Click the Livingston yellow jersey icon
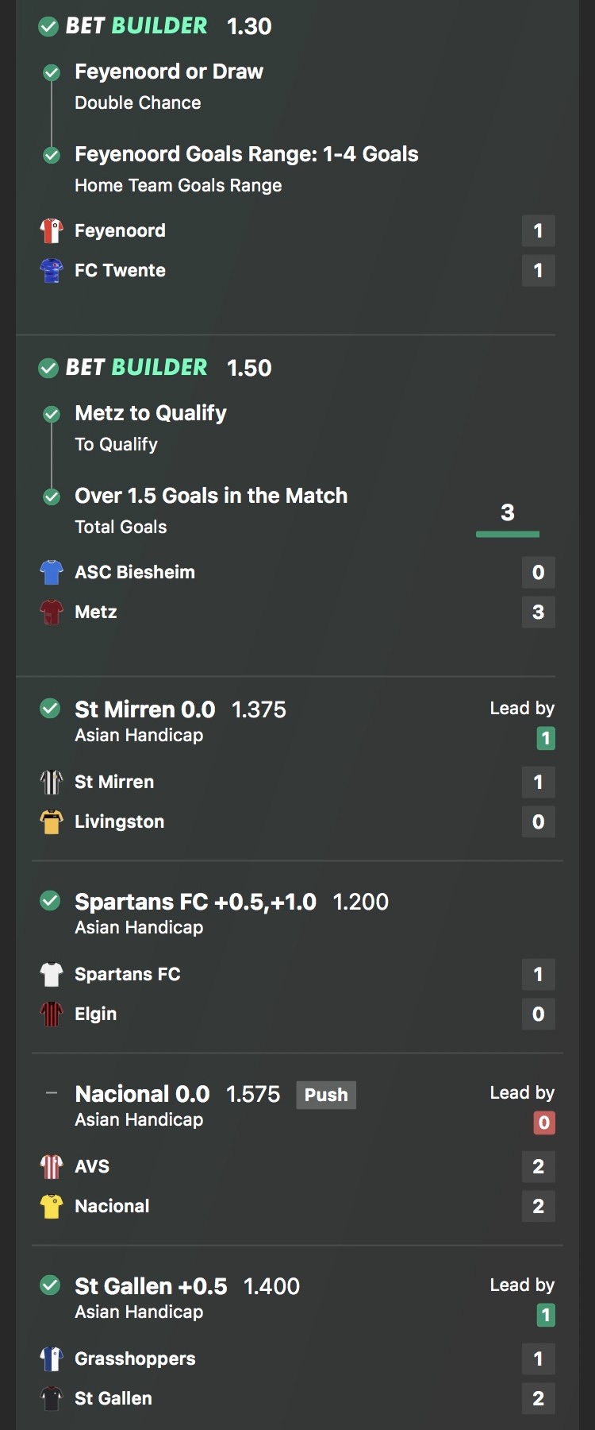The image size is (595, 1430). (x=52, y=822)
